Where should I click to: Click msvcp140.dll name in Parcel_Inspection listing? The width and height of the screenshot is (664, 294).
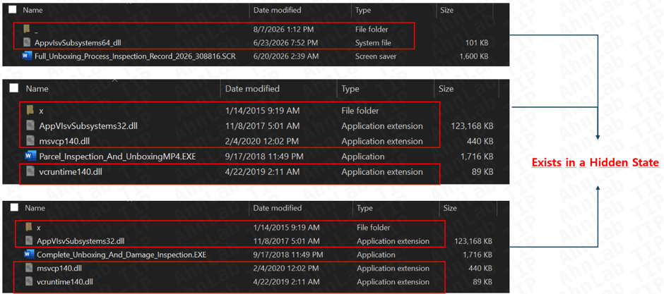(x=63, y=141)
